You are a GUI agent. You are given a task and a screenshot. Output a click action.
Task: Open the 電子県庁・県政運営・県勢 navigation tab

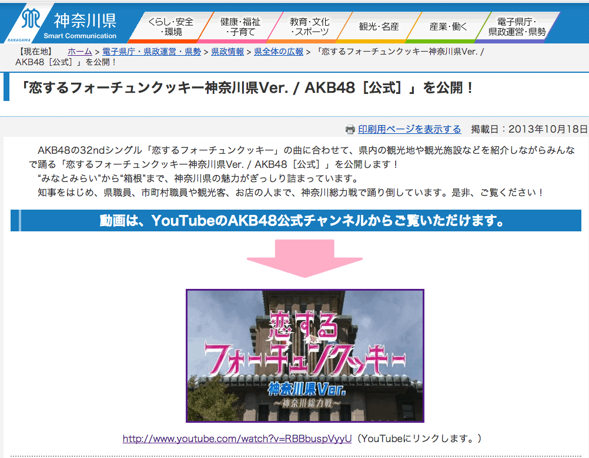pos(517,26)
